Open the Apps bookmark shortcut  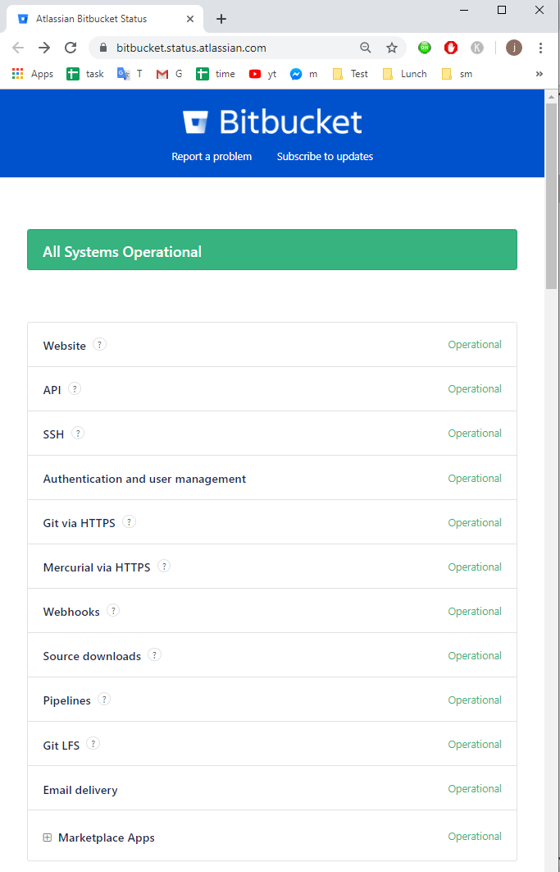(33, 74)
